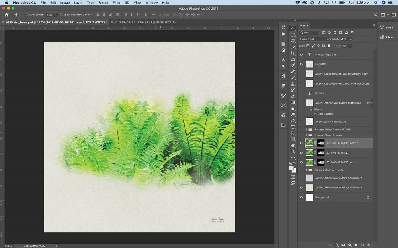Select the Lasso tool
This screenshot has width=398, height=248.
[x=293, y=41]
